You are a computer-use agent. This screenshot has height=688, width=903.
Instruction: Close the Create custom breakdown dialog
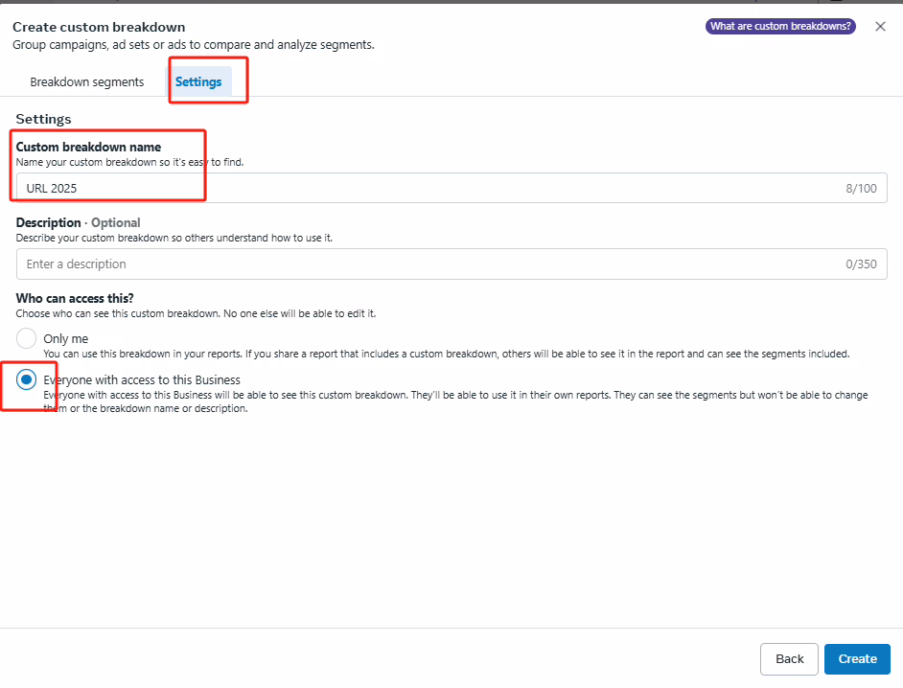(x=880, y=27)
